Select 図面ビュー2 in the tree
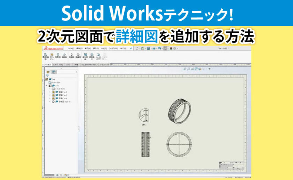 coord(59,95)
